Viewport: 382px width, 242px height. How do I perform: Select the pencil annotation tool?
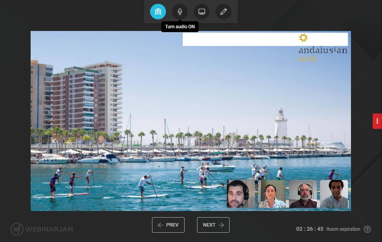223,12
